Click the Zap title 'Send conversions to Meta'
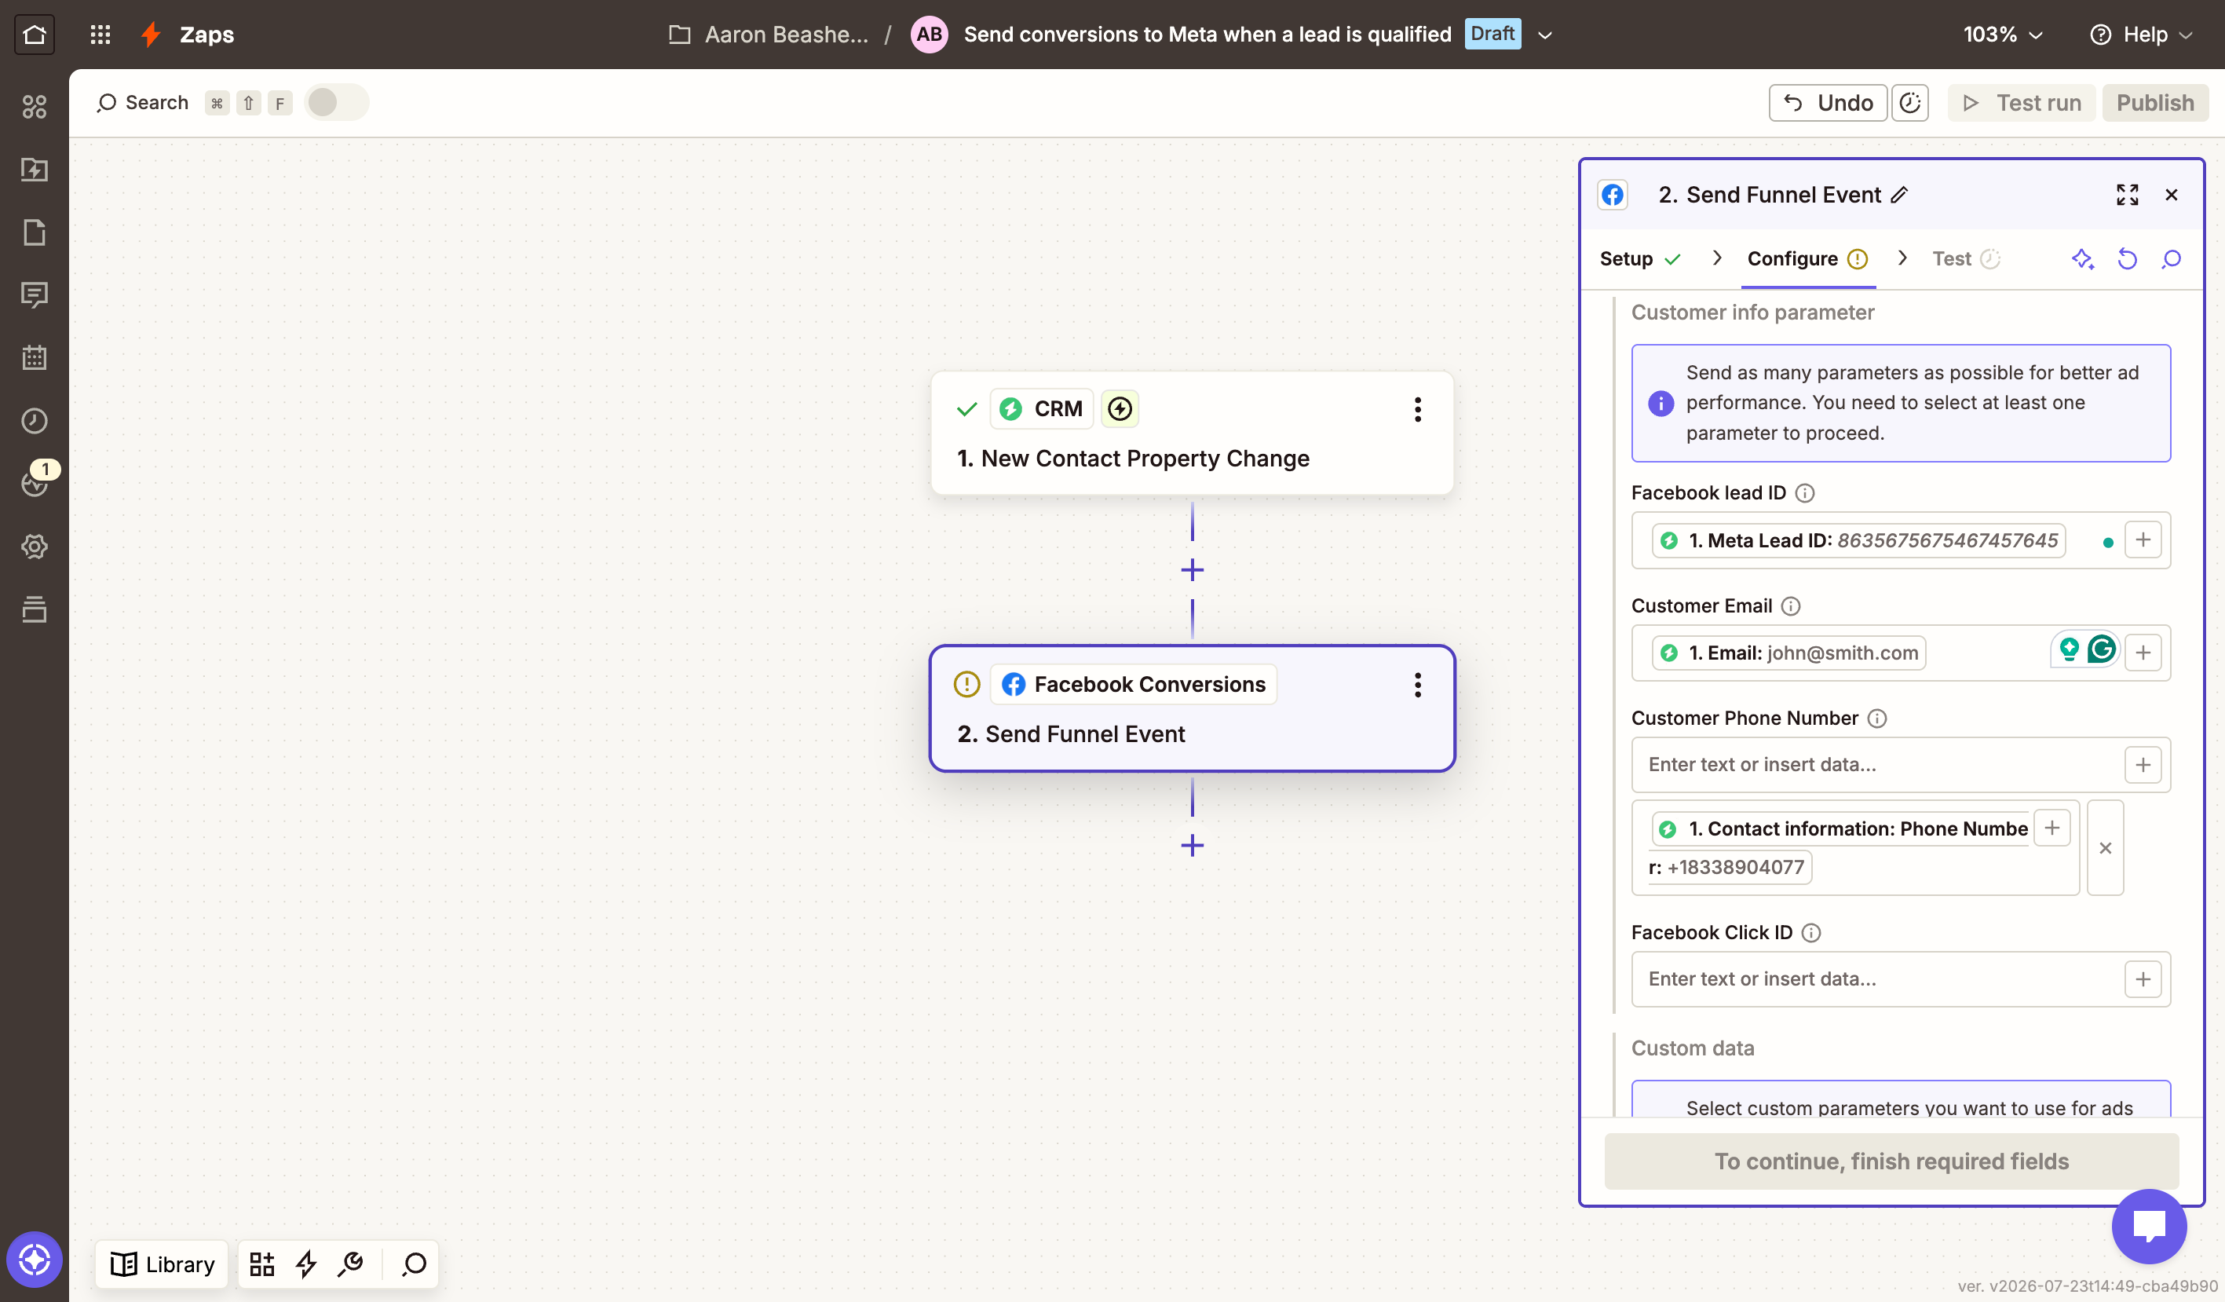2225x1302 pixels. (1207, 35)
